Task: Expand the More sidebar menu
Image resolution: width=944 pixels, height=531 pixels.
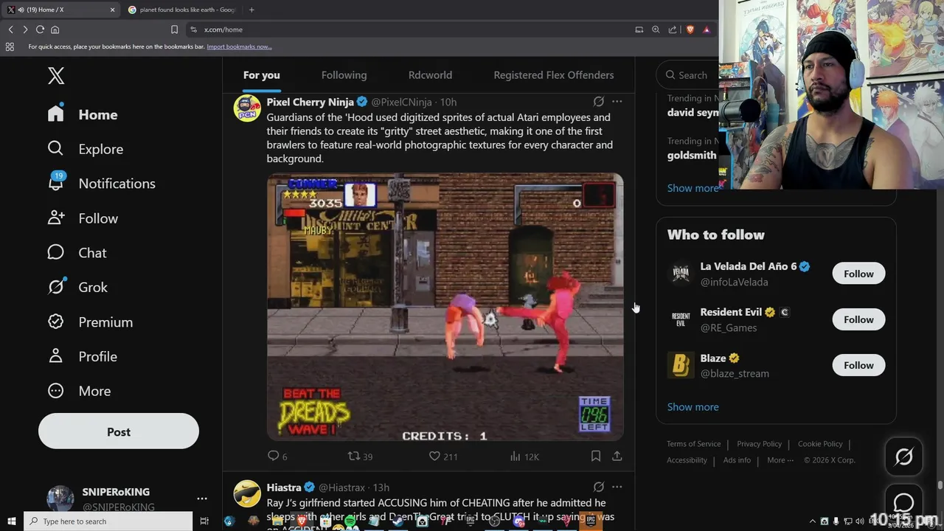Action: (79, 391)
